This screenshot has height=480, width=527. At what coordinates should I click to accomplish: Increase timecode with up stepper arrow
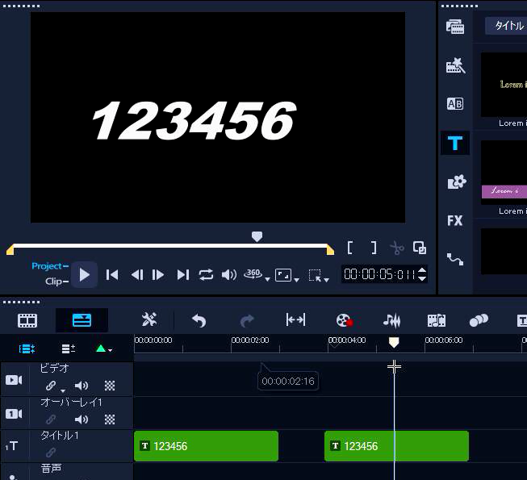click(x=422, y=269)
